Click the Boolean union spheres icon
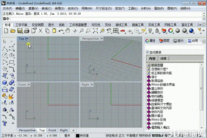This screenshot has height=138, width=207. 12,82
